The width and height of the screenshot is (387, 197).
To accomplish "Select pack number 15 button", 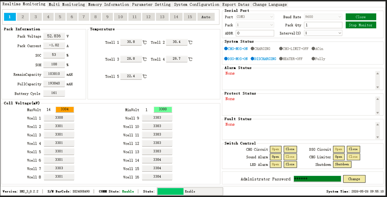I will coord(190,17).
